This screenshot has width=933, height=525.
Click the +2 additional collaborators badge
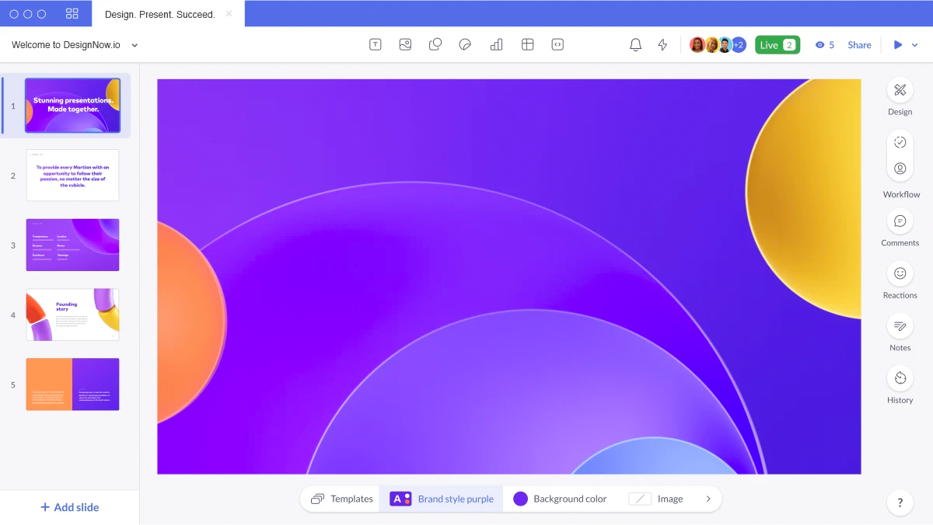point(739,45)
